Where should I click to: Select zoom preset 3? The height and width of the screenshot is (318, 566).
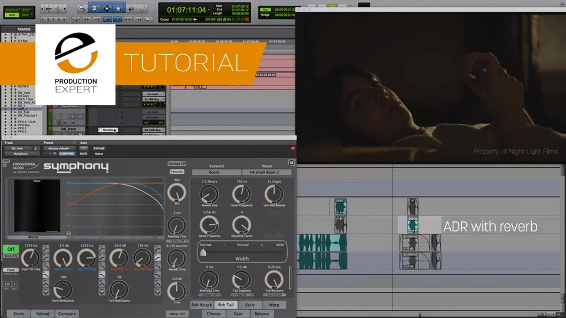click(x=54, y=19)
